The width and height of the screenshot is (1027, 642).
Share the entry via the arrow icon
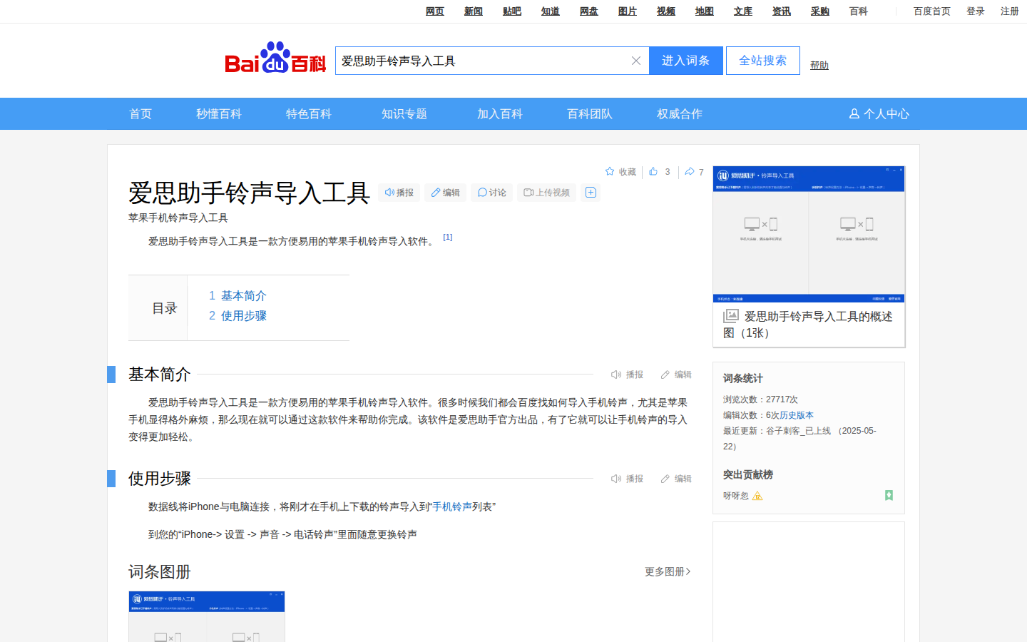[x=690, y=171]
